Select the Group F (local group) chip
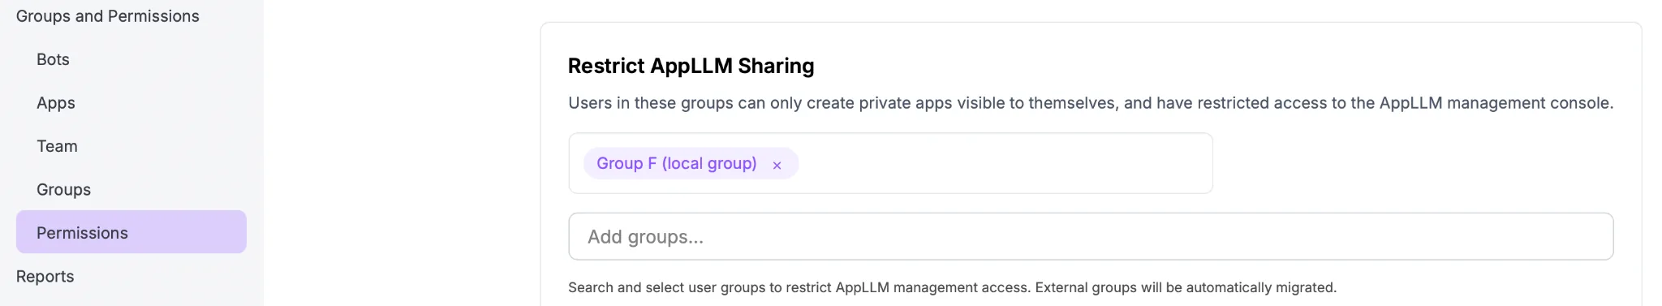Screen dimensions: 1662x306 [x=691, y=163]
